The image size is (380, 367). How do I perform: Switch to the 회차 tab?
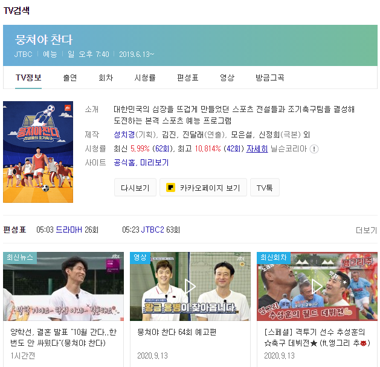tap(106, 78)
